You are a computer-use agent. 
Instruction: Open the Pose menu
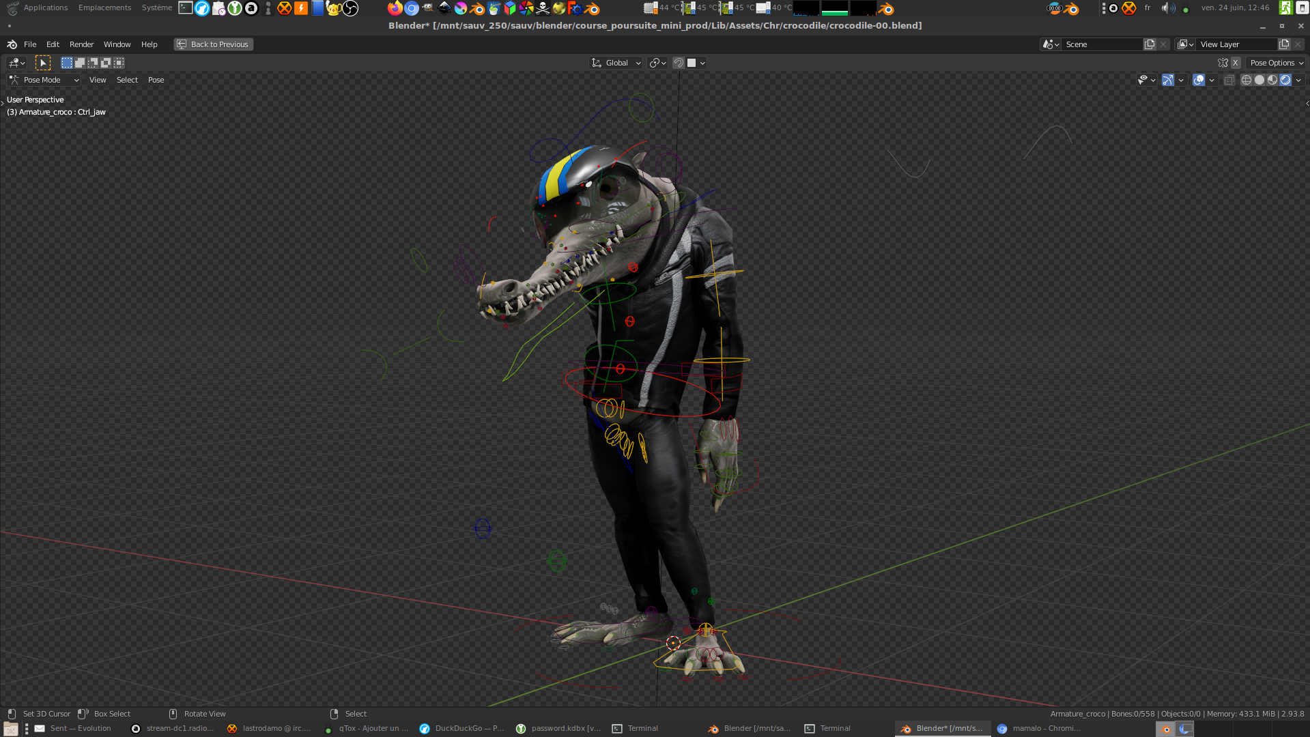point(156,80)
